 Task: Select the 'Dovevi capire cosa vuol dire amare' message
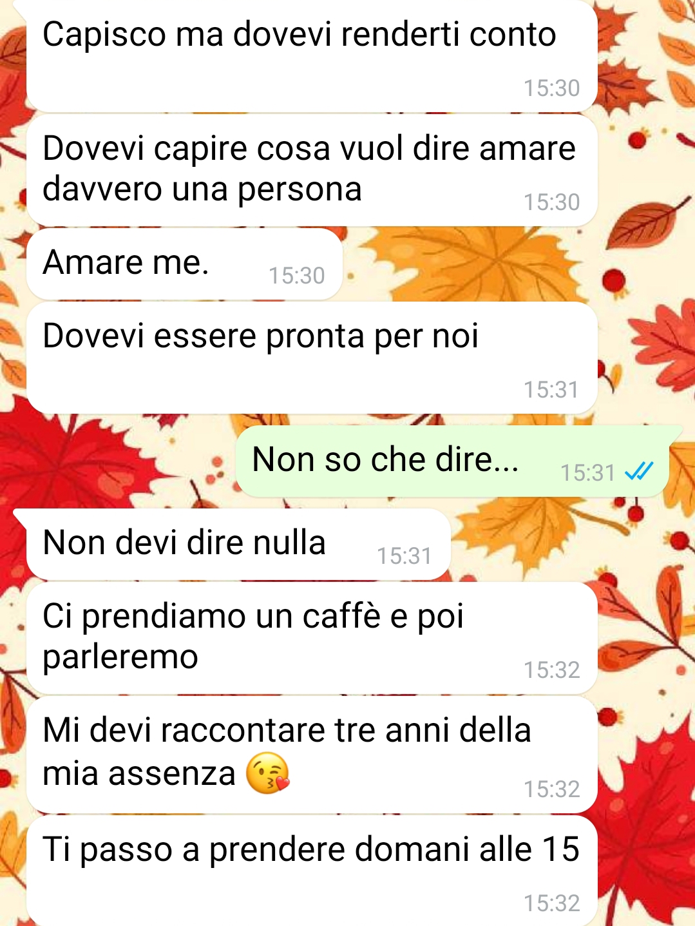[312, 170]
